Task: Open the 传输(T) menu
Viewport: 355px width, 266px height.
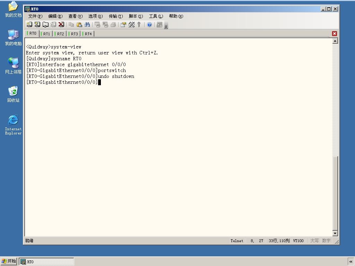Action: [116, 16]
